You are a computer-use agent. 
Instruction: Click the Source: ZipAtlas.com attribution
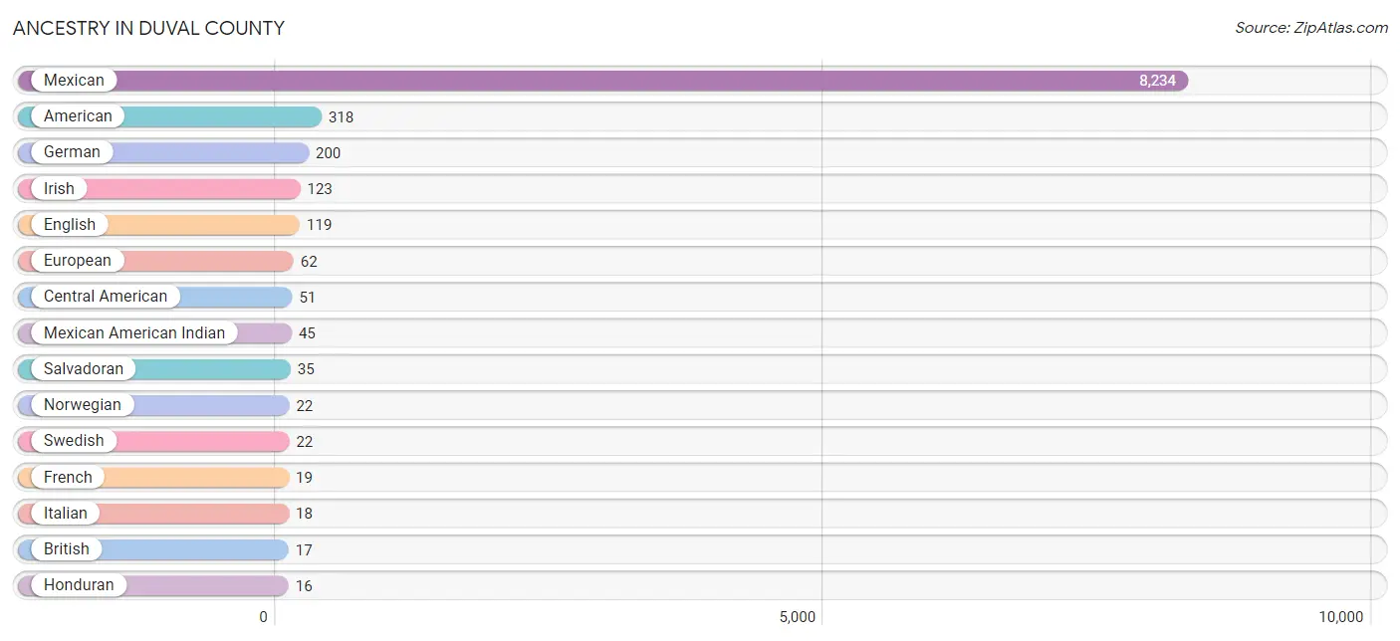(1311, 28)
